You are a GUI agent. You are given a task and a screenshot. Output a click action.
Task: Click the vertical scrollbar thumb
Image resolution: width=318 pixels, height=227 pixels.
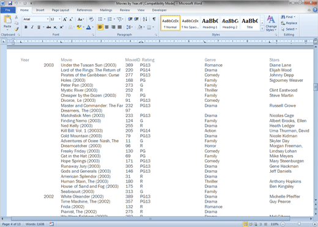coord(316,87)
